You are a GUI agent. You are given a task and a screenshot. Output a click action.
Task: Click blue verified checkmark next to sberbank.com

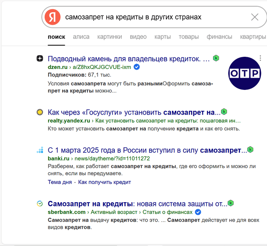(x=198, y=212)
